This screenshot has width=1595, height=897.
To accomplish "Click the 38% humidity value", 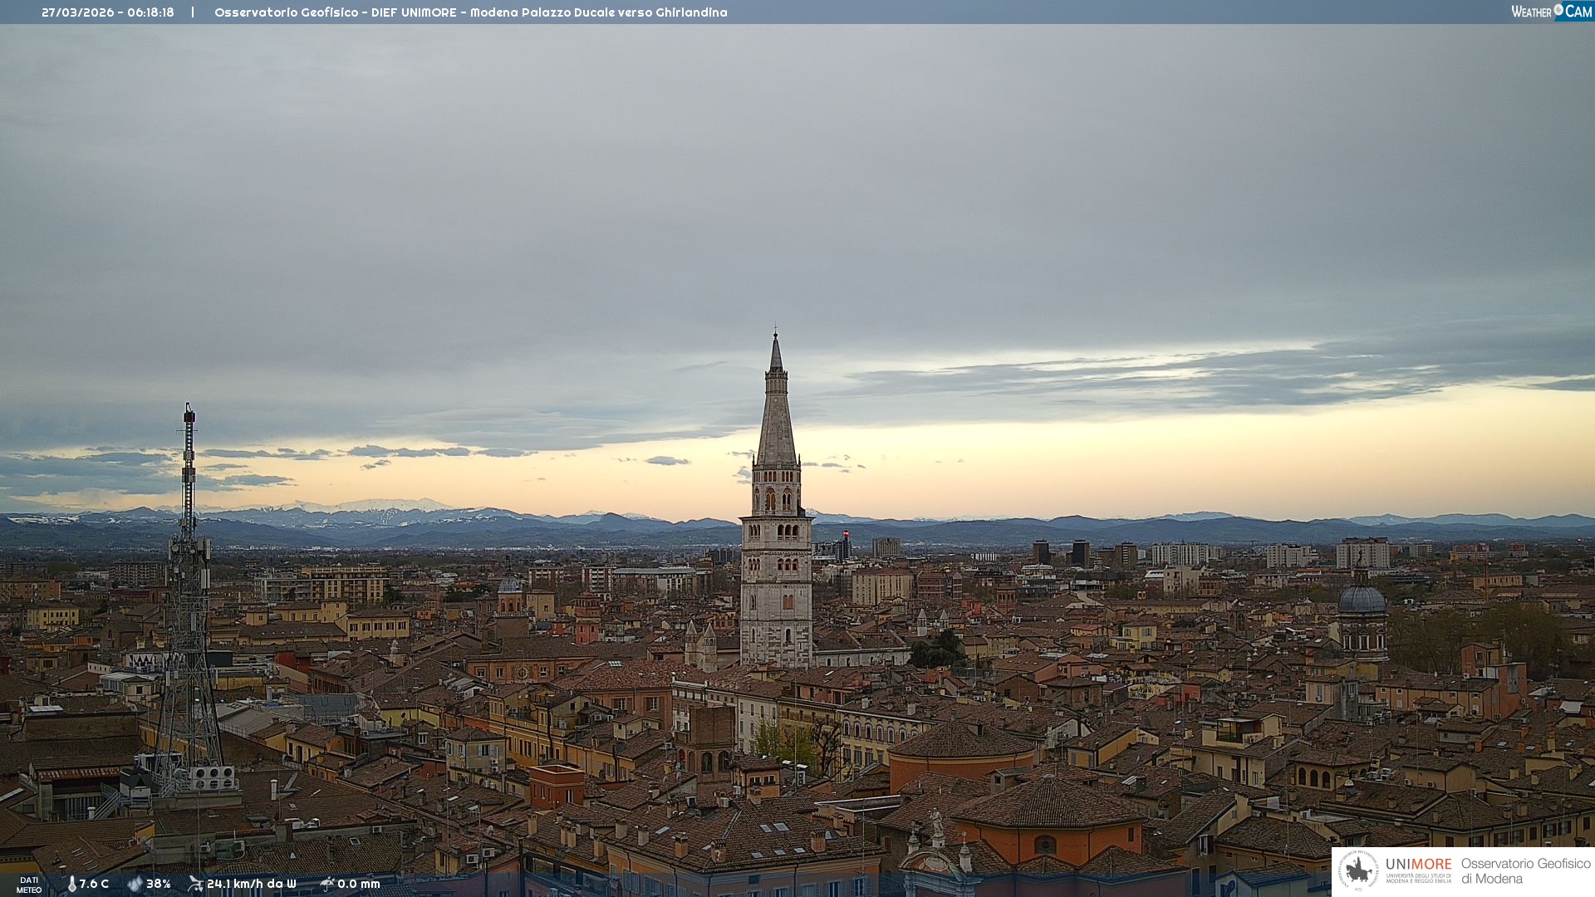I will (x=159, y=884).
